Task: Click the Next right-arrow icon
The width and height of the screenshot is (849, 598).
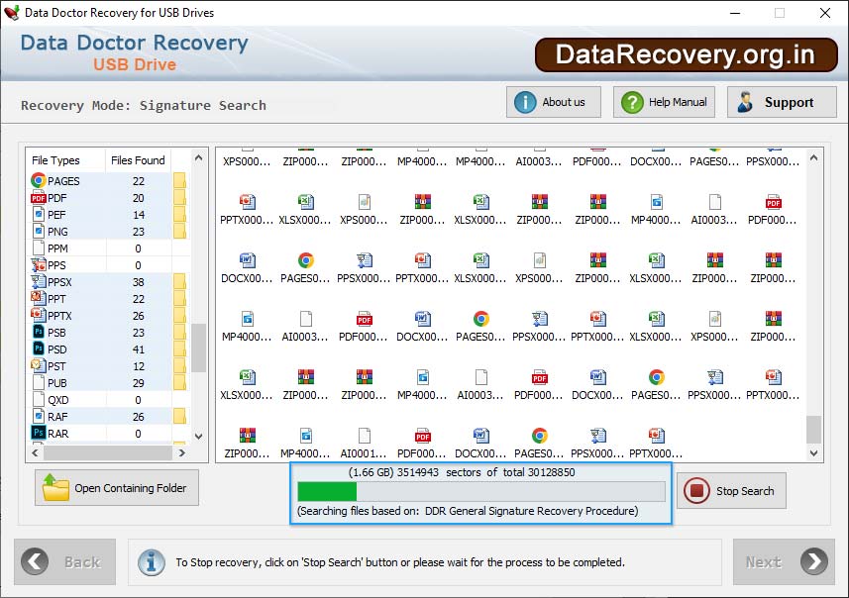Action: pyautogui.click(x=814, y=561)
